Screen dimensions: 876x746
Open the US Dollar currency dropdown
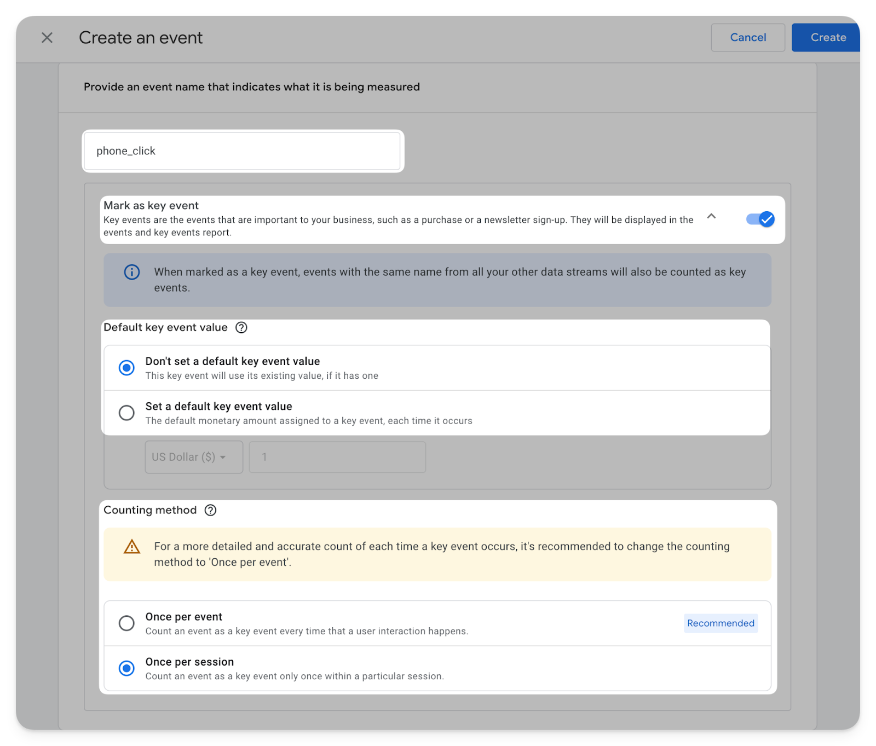click(x=193, y=457)
